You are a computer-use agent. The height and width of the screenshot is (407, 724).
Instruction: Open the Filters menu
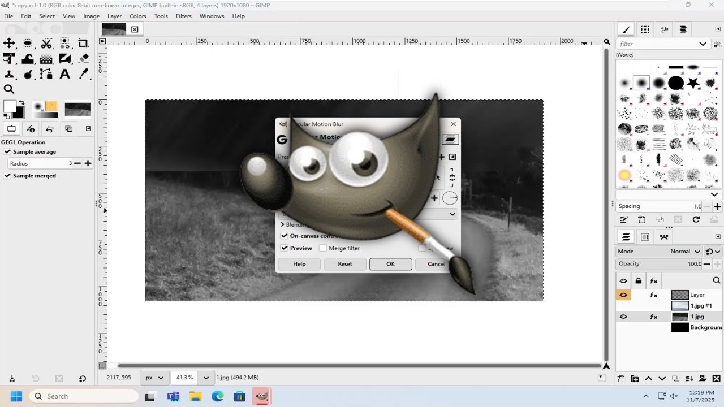coord(184,16)
